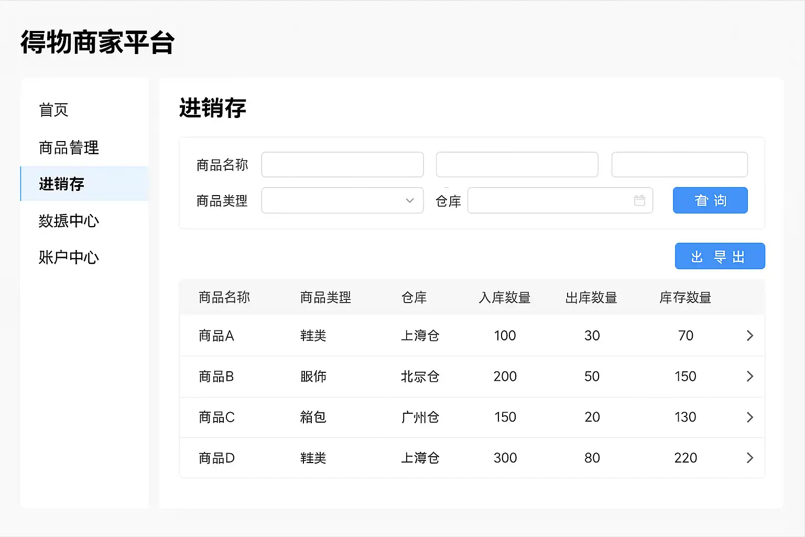Click 商品B's 库存数量 value 150
Image resolution: width=805 pixels, height=537 pixels.
[x=686, y=377]
